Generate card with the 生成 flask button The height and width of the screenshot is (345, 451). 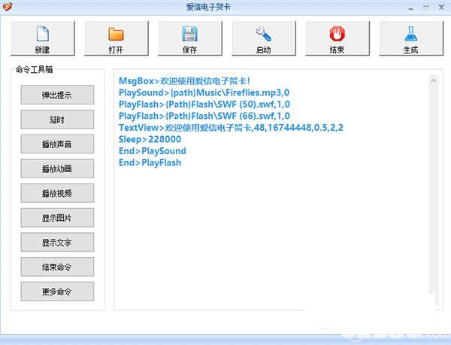411,38
